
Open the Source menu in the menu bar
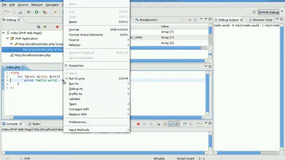click(x=23, y=5)
